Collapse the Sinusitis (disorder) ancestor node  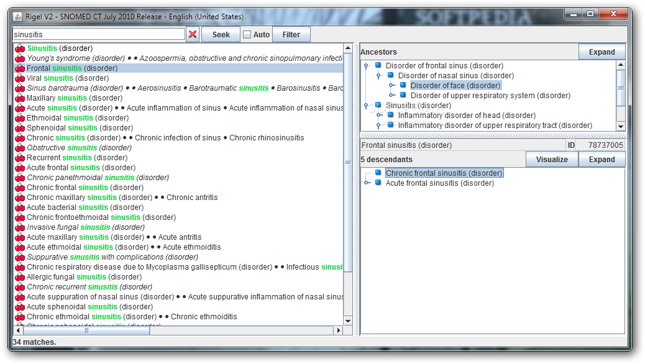[x=366, y=106]
